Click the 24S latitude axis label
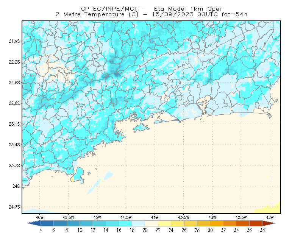 coord(16,186)
